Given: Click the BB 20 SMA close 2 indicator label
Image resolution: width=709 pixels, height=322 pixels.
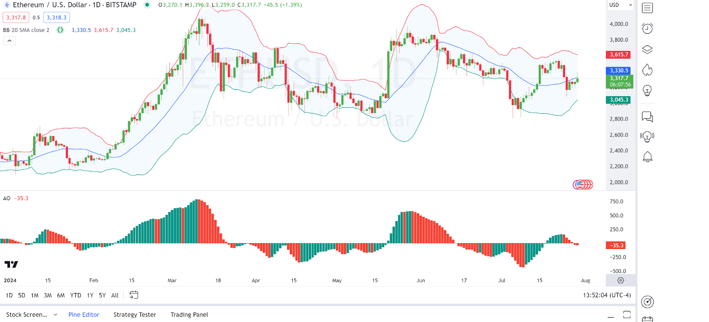Looking at the screenshot, I should pos(26,30).
